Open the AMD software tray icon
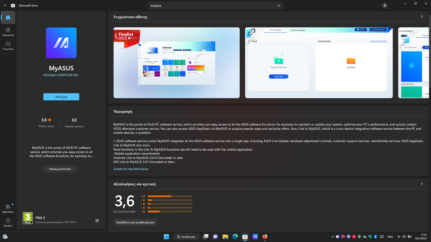 354,237
